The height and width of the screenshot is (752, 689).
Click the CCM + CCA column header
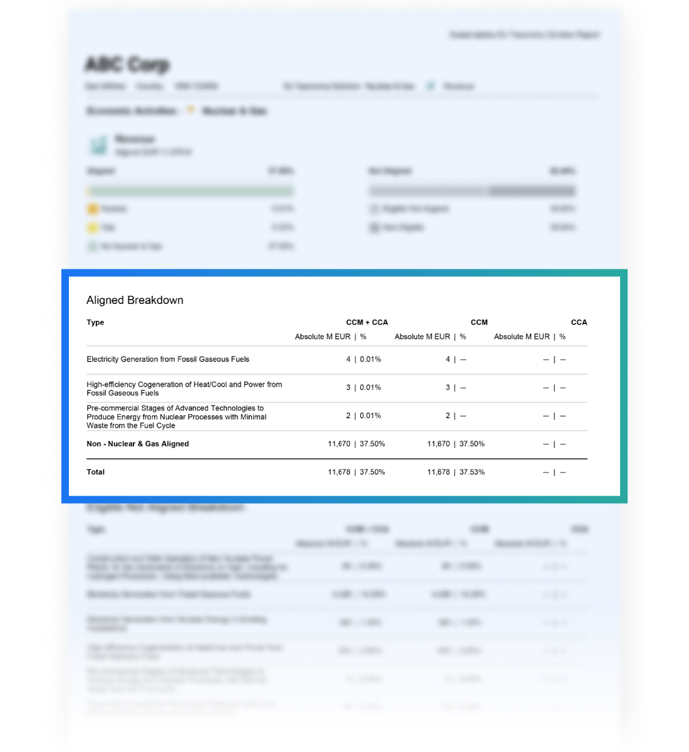[x=366, y=322]
